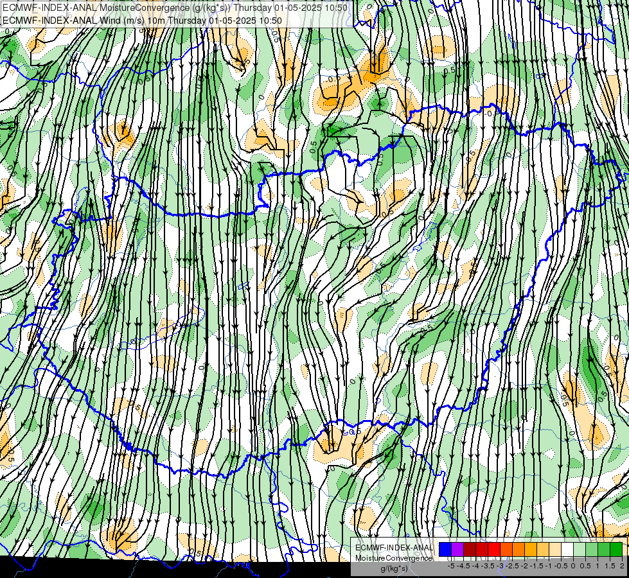Click the g/(kg*s) unit label in legend
Screen dimensions: 629x578
pos(394,569)
